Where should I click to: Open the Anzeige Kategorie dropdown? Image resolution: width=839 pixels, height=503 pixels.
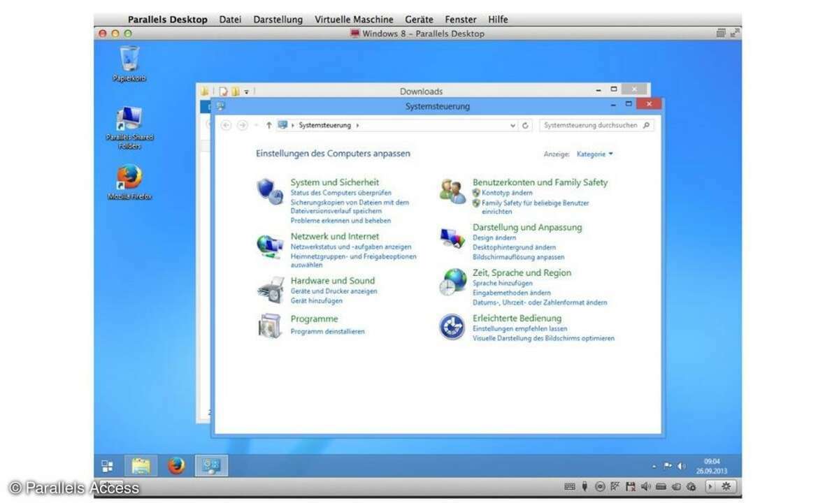[595, 154]
